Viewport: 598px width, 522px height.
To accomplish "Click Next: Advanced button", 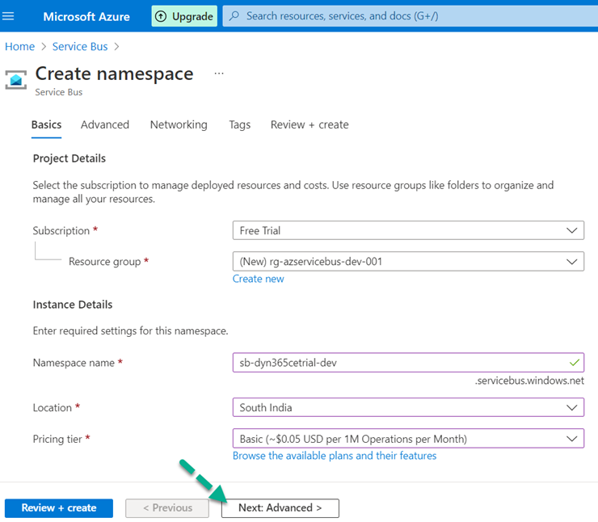I will point(280,508).
